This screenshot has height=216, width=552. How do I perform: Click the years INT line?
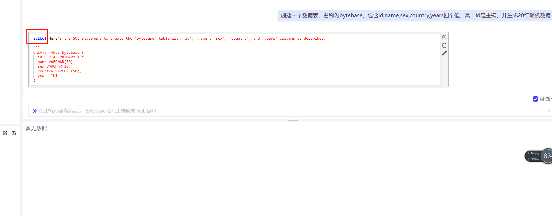[x=47, y=76]
